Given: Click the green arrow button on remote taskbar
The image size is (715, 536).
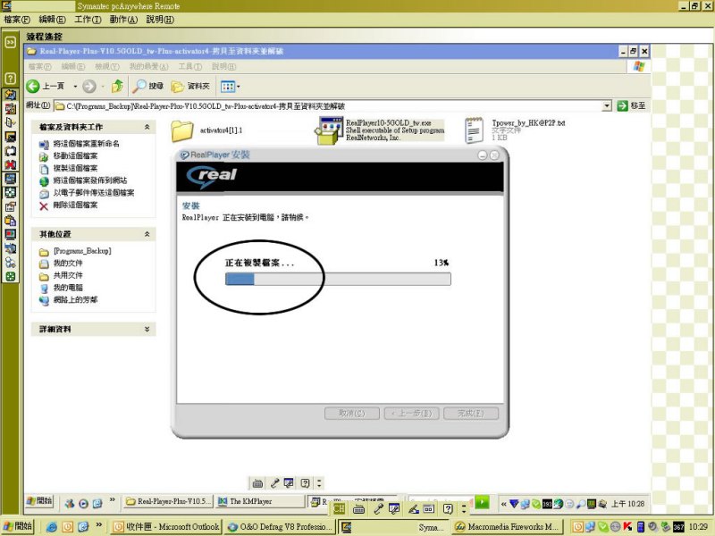Looking at the screenshot, I should 482,502.
